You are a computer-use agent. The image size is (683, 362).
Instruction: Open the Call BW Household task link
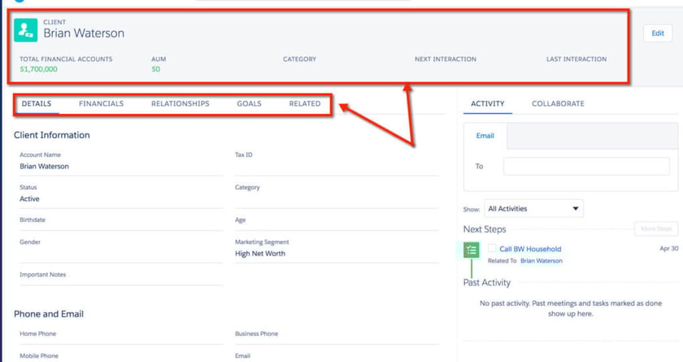point(530,249)
